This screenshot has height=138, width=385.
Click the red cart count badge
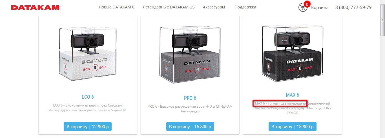(307, 4)
